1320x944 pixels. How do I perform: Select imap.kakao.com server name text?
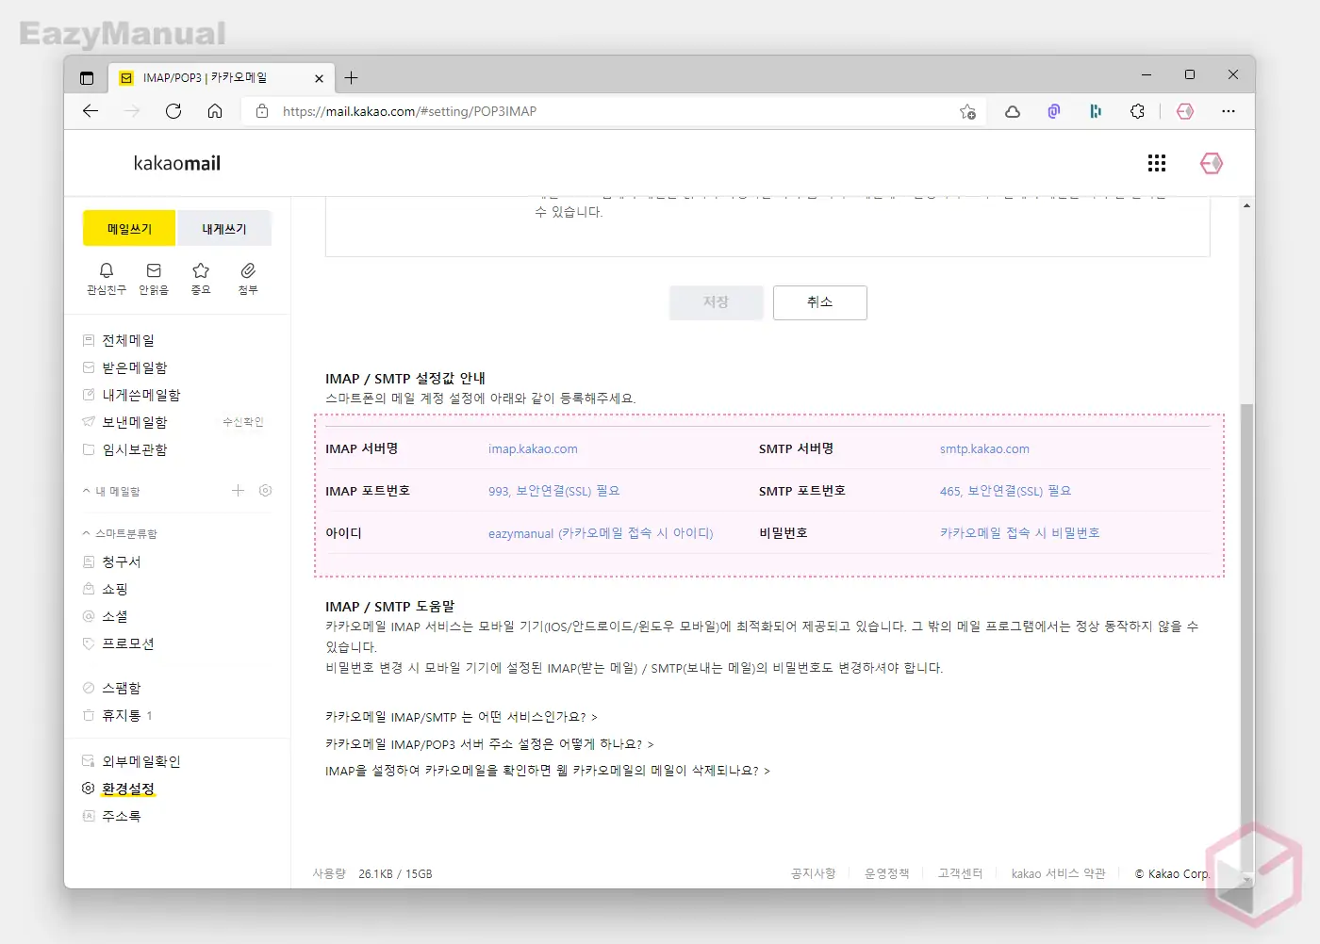pyautogui.click(x=533, y=449)
